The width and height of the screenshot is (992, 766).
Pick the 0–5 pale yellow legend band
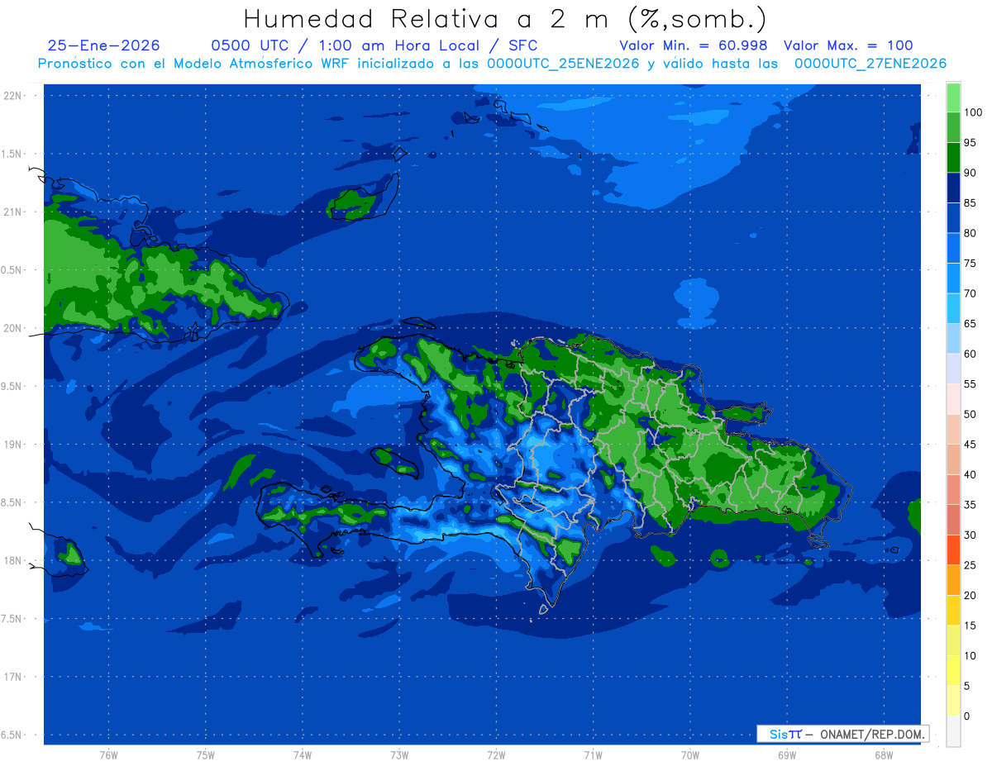953,702
